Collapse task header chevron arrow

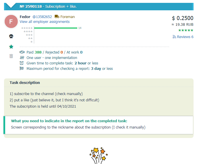(11, 5)
